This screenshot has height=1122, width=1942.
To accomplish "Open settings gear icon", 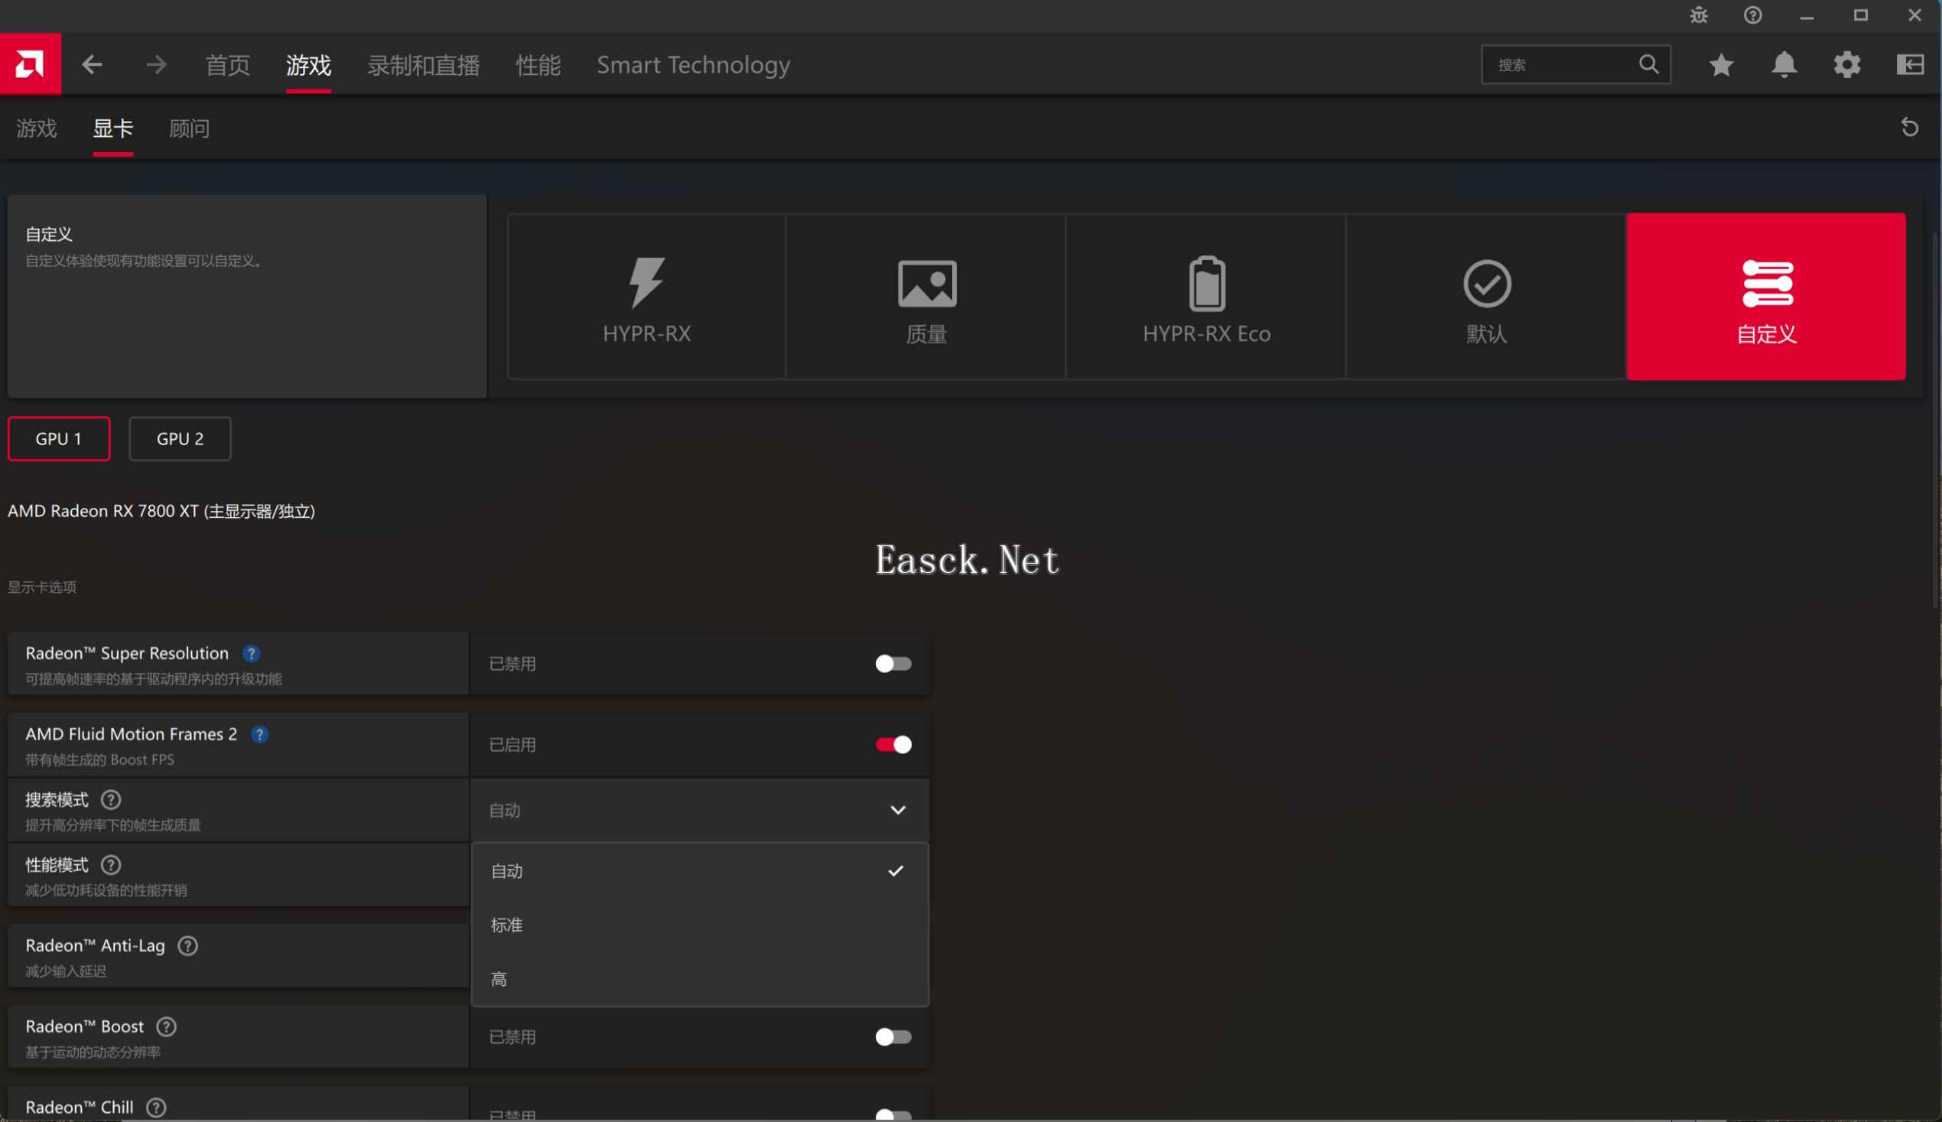I will [x=1846, y=65].
